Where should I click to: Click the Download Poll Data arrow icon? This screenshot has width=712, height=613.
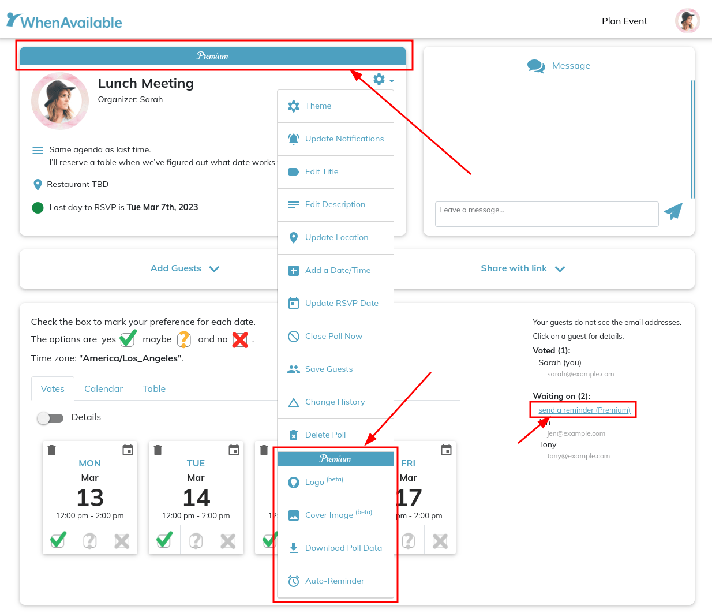click(x=294, y=548)
